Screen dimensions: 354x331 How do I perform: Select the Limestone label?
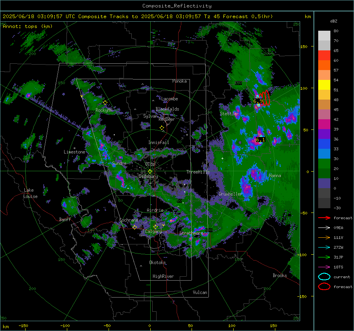(x=74, y=152)
